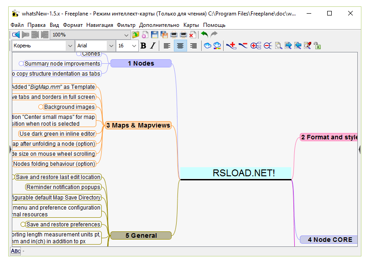The image size is (371, 266).
Task: Close the current map red X icon
Action: tap(193, 35)
